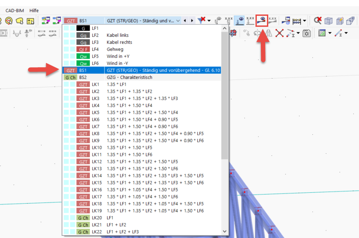Viewport: 359px width, 238px height.
Task: Open the blue line member dropdown arrow
Action: click(x=346, y=33)
